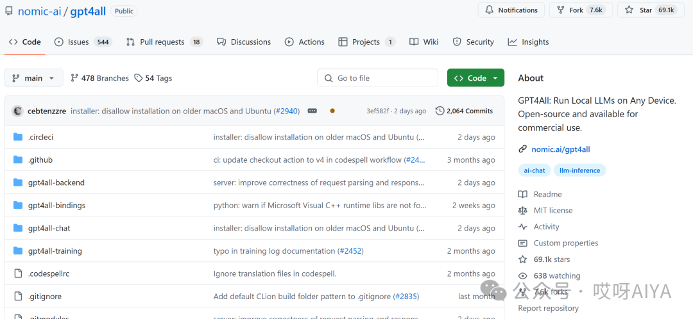The width and height of the screenshot is (693, 319).
Task: Go to the Discussions tab
Action: 244,42
